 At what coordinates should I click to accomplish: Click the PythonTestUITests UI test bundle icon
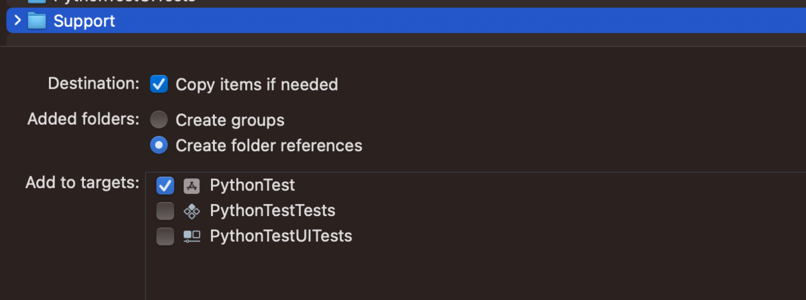192,236
